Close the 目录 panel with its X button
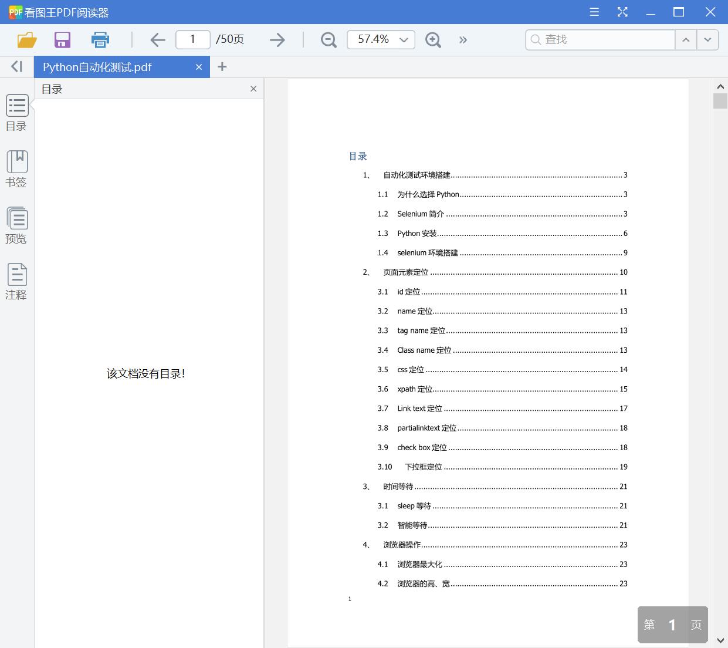This screenshot has height=648, width=728. point(253,89)
